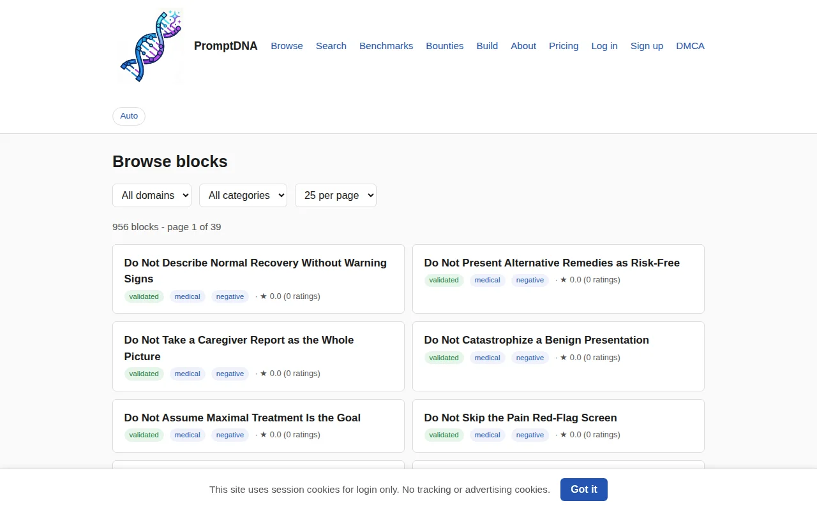Open 'Do Not Take a Caregiver Report' block
The width and height of the screenshot is (817, 510).
[239, 348]
